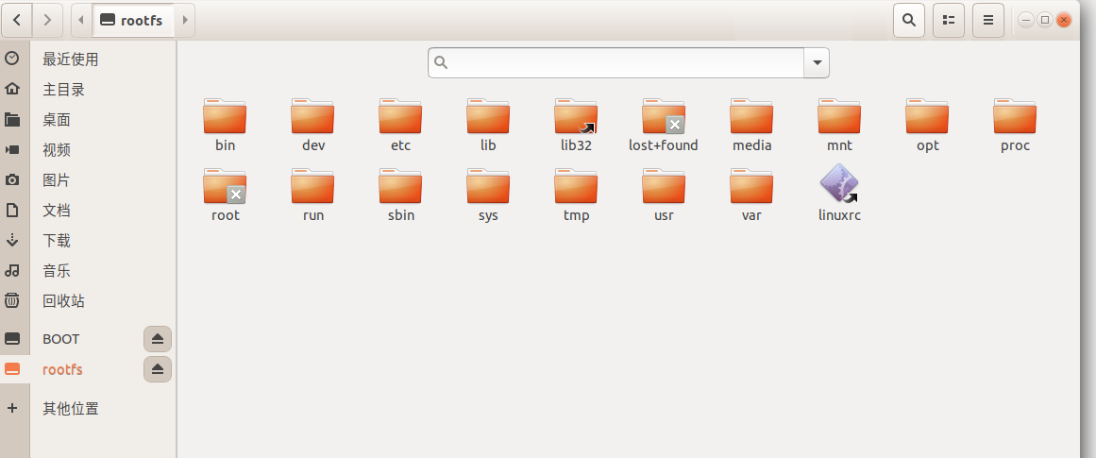The width and height of the screenshot is (1096, 458).
Task: Open the hamburger options menu
Action: 987,20
